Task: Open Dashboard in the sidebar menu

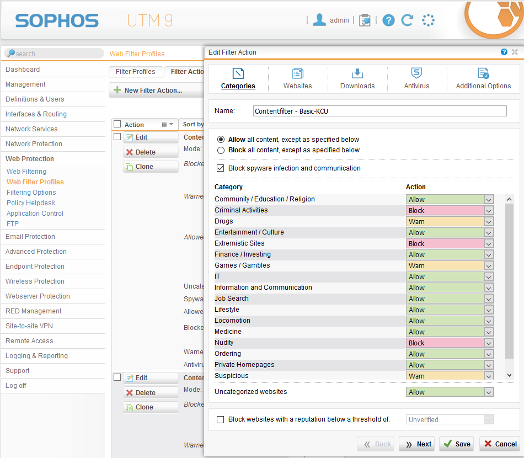Action: tap(23, 69)
